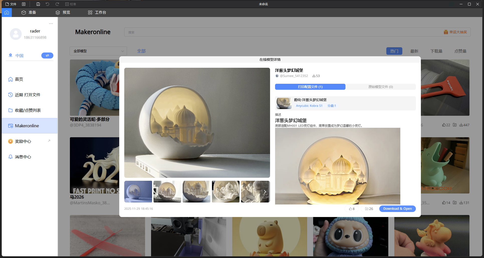The height and width of the screenshot is (258, 484).
Task: Open the 可爱的灵活蛇-多部分 model card
Action: click(x=94, y=87)
